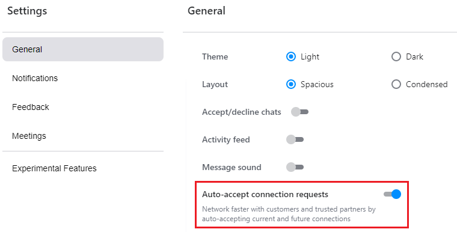Switch theme to Dark

tap(396, 56)
